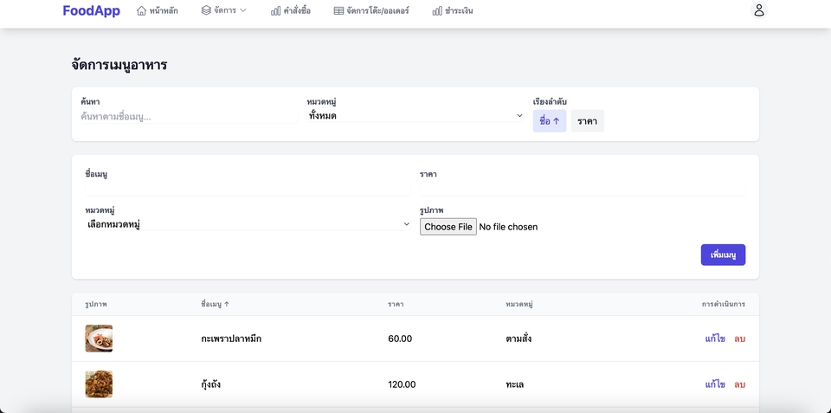Sort by ราคา button

click(x=587, y=121)
